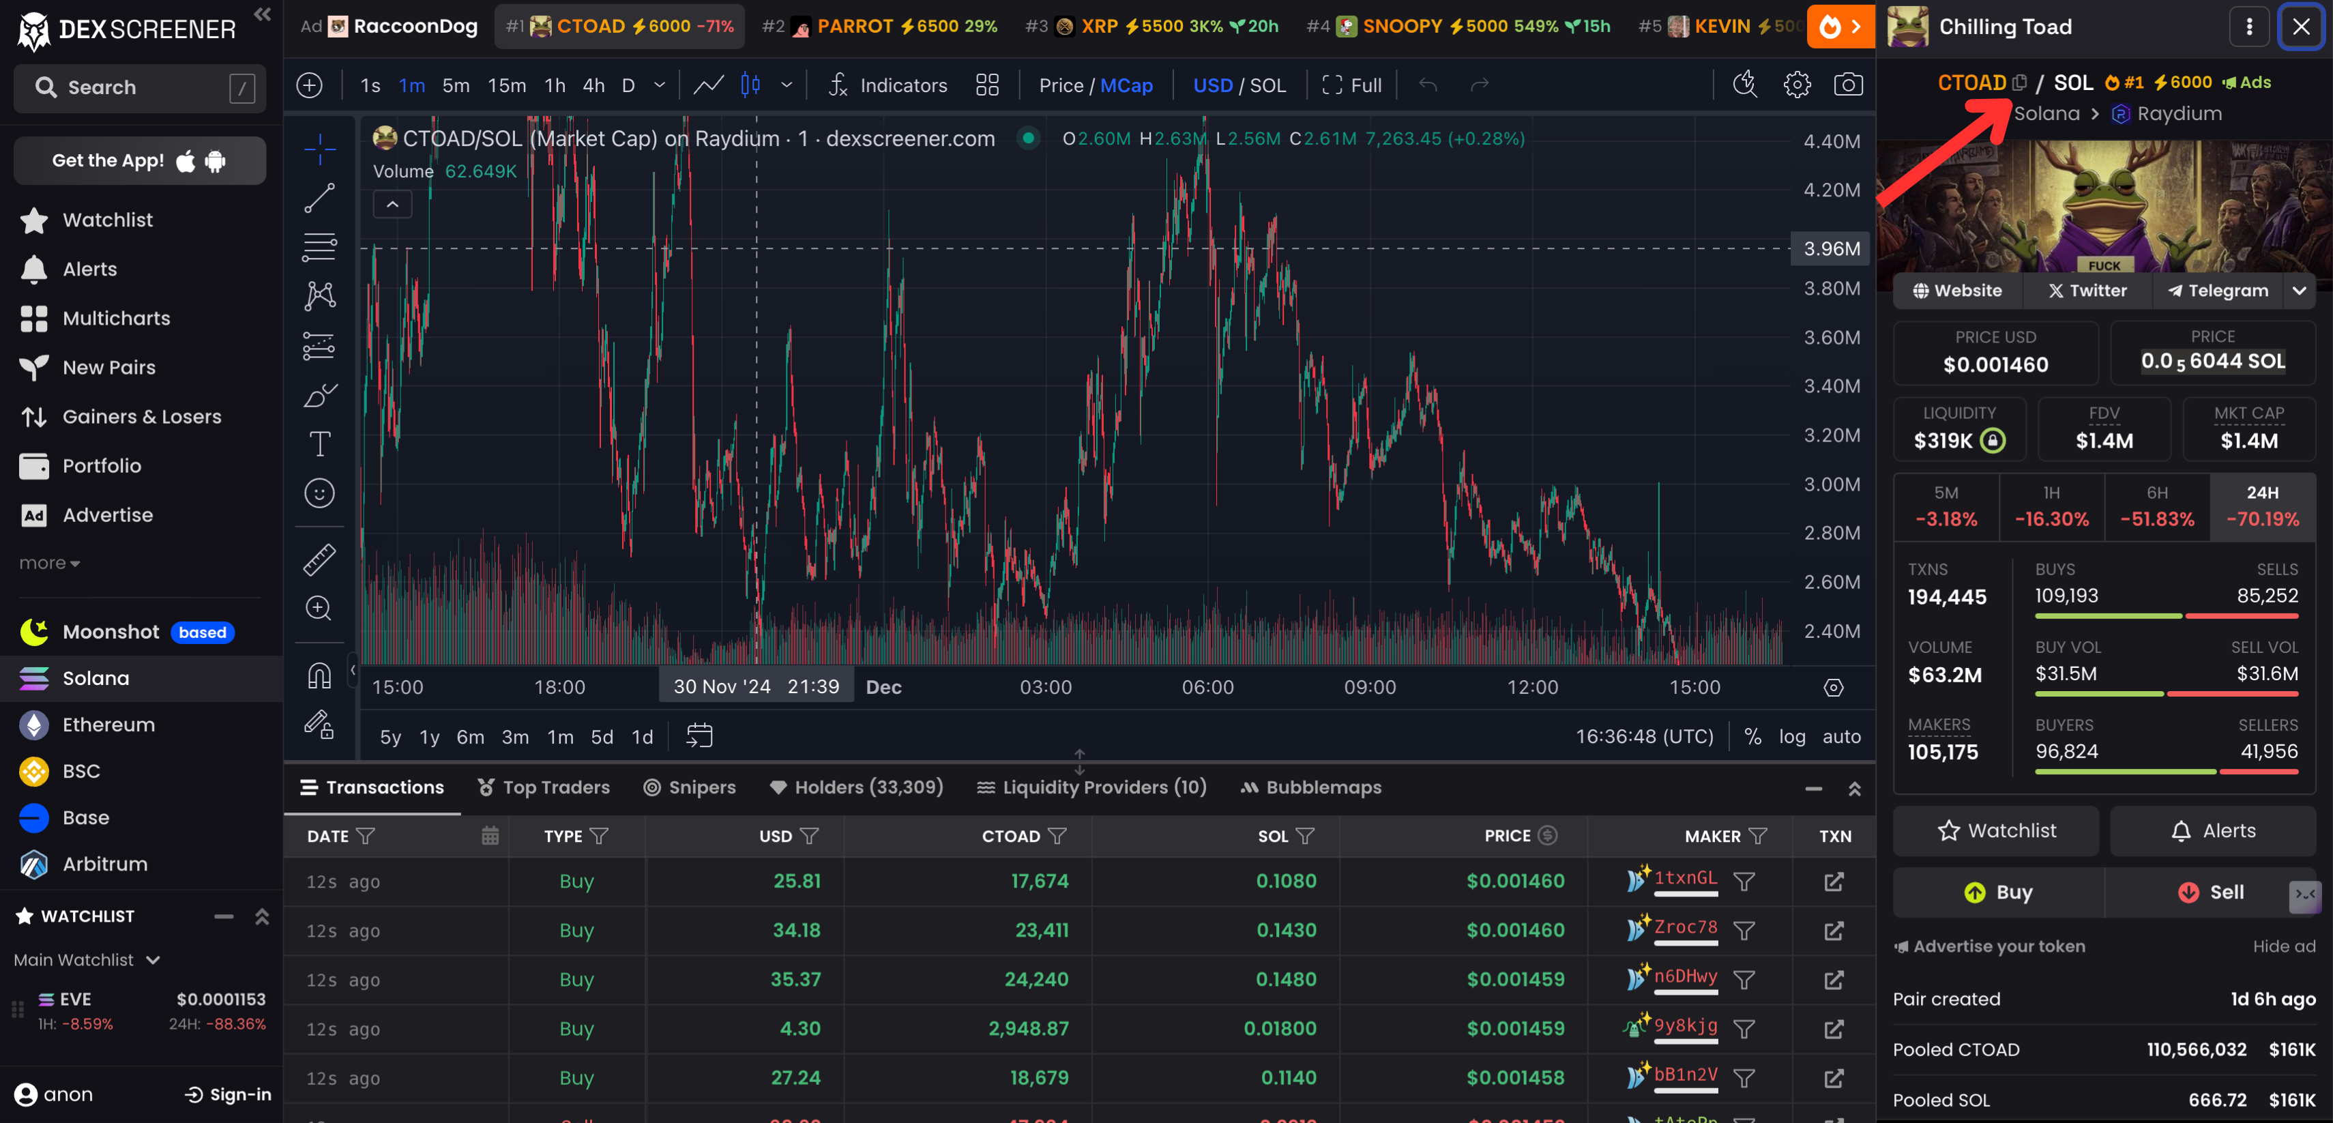Open Main Watchlist dropdown
This screenshot has width=2333, height=1123.
pyautogui.click(x=87, y=960)
